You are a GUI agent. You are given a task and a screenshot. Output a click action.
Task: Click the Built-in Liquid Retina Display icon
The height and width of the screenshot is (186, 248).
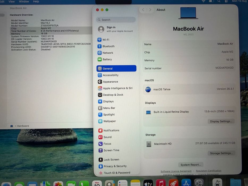point(148,112)
